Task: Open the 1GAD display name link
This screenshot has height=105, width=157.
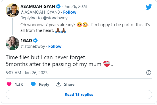Action: 26,41
